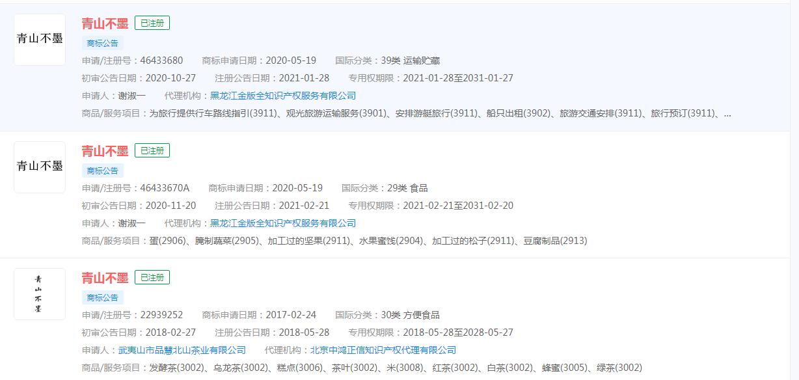The height and width of the screenshot is (380, 799).
Task: Click the calligraphy-style 青山不墨 thumbnail
Action: (x=39, y=293)
